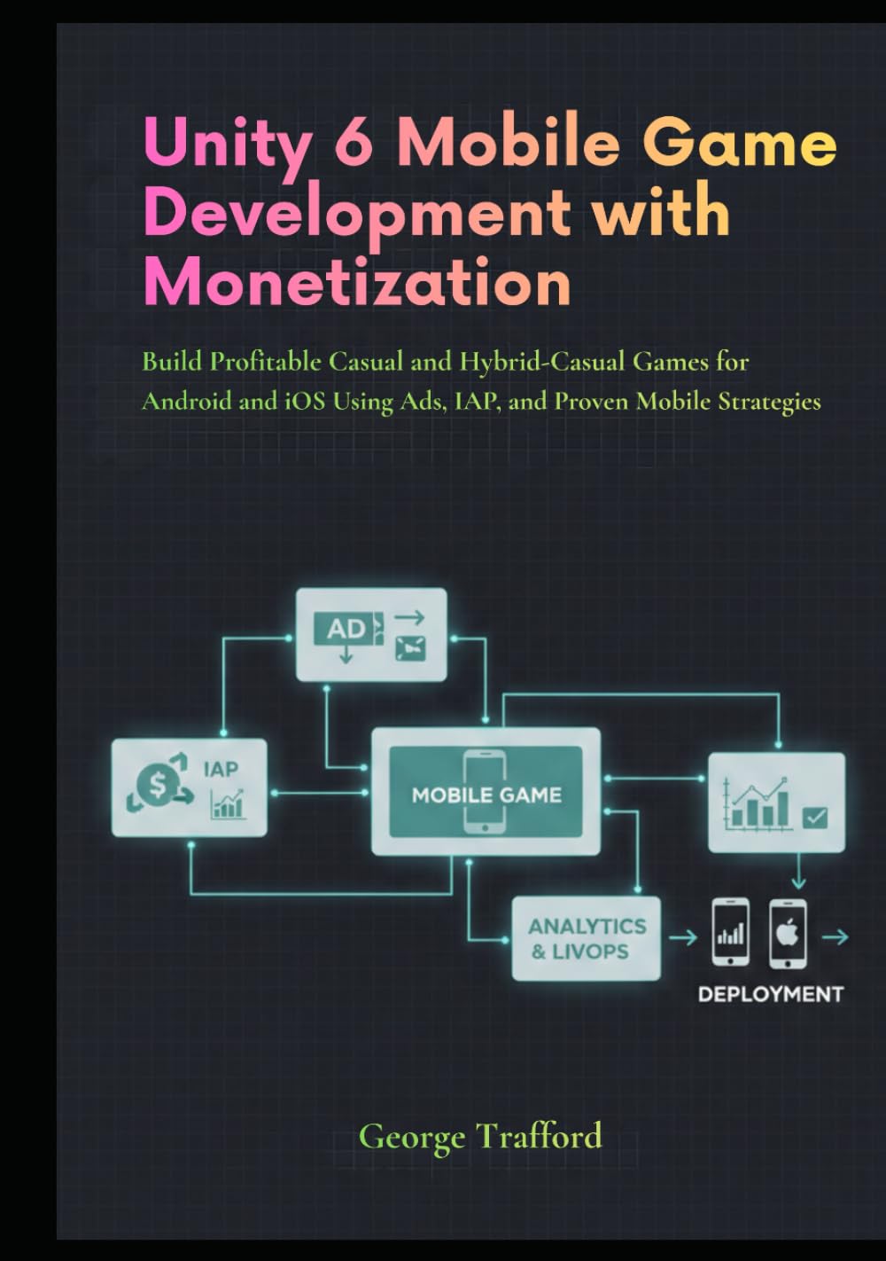
Task: Click the author name George Trafford
Action: coord(480,1136)
